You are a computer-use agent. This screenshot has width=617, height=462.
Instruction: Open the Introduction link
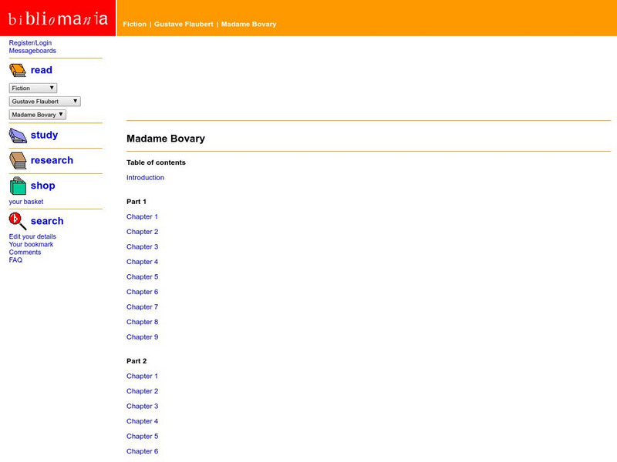point(145,177)
